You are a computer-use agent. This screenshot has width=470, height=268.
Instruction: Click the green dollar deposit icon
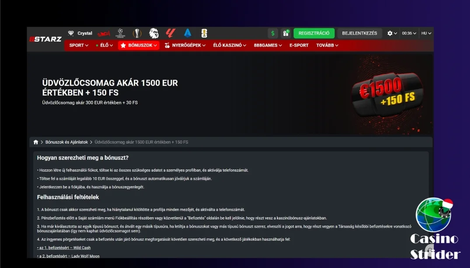click(x=273, y=33)
